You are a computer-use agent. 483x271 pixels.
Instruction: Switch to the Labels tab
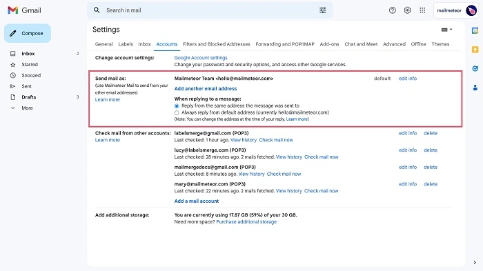pyautogui.click(x=126, y=44)
